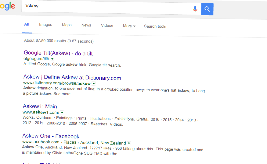Image resolution: width=267 pixels, height=164 pixels.
Task: Open Askew One - Facebook result
Action: [51, 136]
